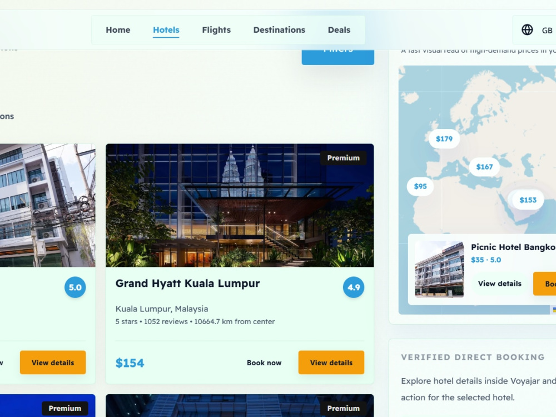Viewport: 556px width, 417px height.
Task: Click Premium badge on bottom left card
Action: point(65,408)
